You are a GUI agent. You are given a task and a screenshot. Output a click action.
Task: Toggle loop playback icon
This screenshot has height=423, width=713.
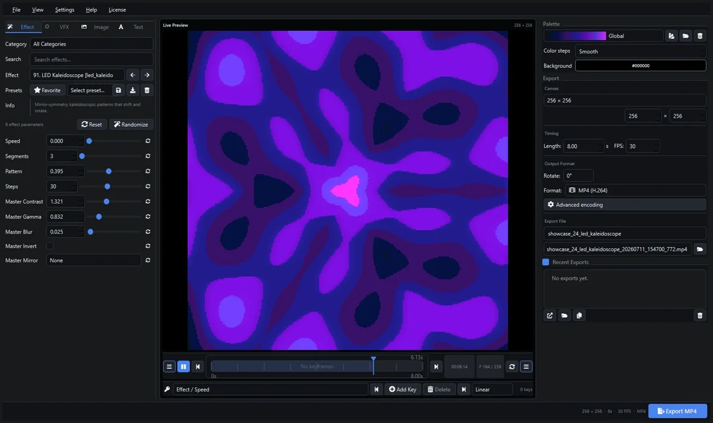click(512, 367)
